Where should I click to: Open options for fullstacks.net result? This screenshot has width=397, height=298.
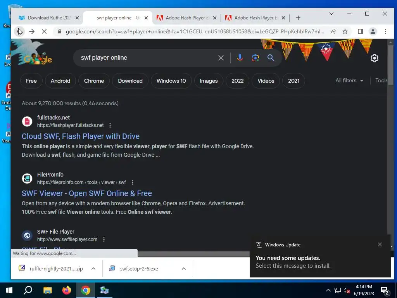pos(110,125)
